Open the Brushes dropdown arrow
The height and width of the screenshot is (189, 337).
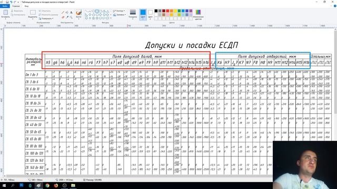click(x=78, y=19)
